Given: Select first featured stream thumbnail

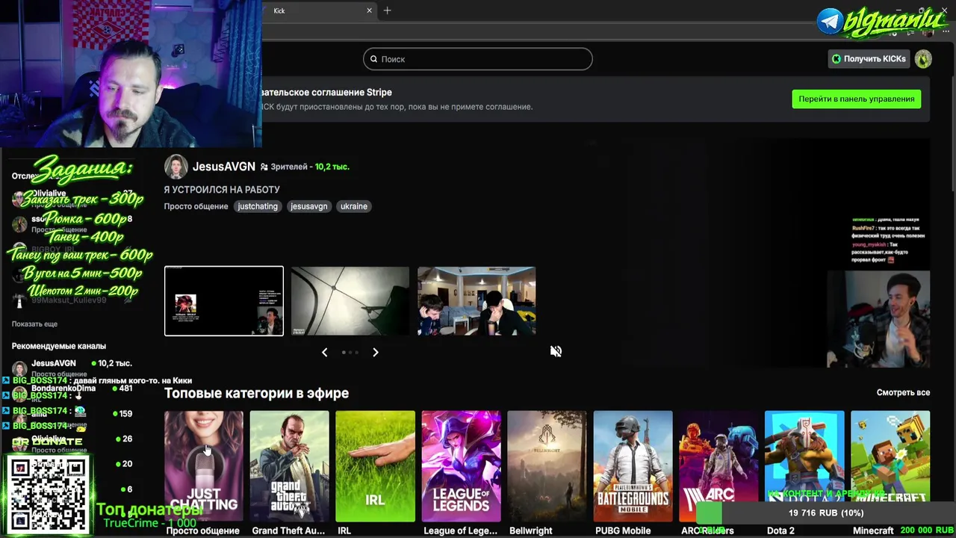Looking at the screenshot, I should [224, 301].
